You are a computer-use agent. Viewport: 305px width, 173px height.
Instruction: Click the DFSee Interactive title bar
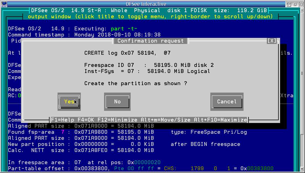[x=146, y=4]
